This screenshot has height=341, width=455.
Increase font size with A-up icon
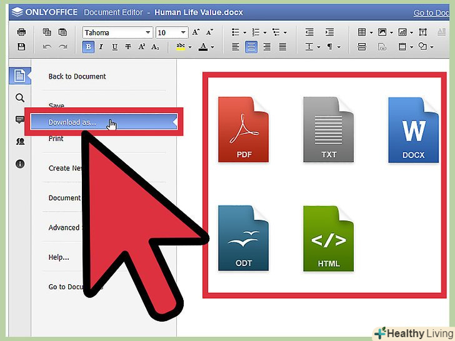point(196,32)
